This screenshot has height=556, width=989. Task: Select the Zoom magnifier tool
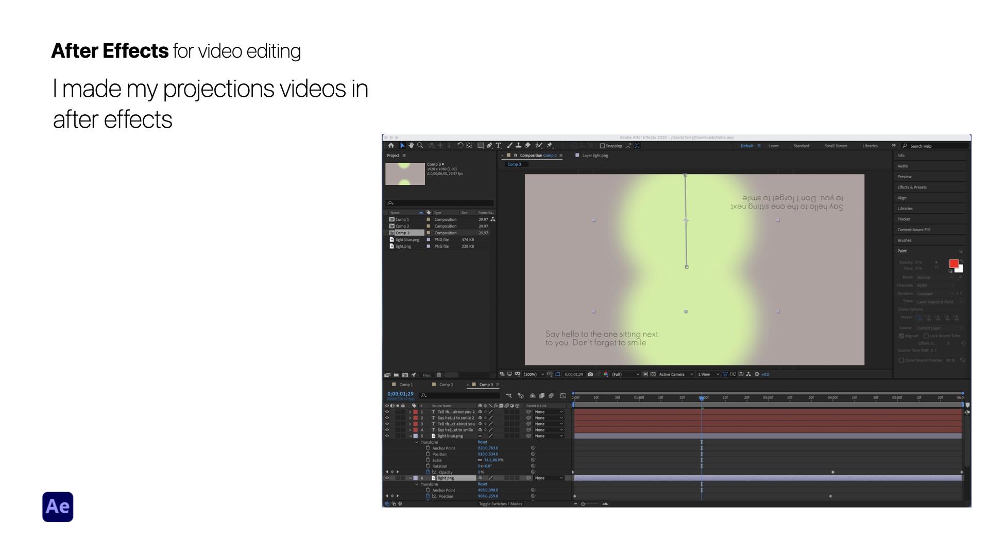click(420, 146)
